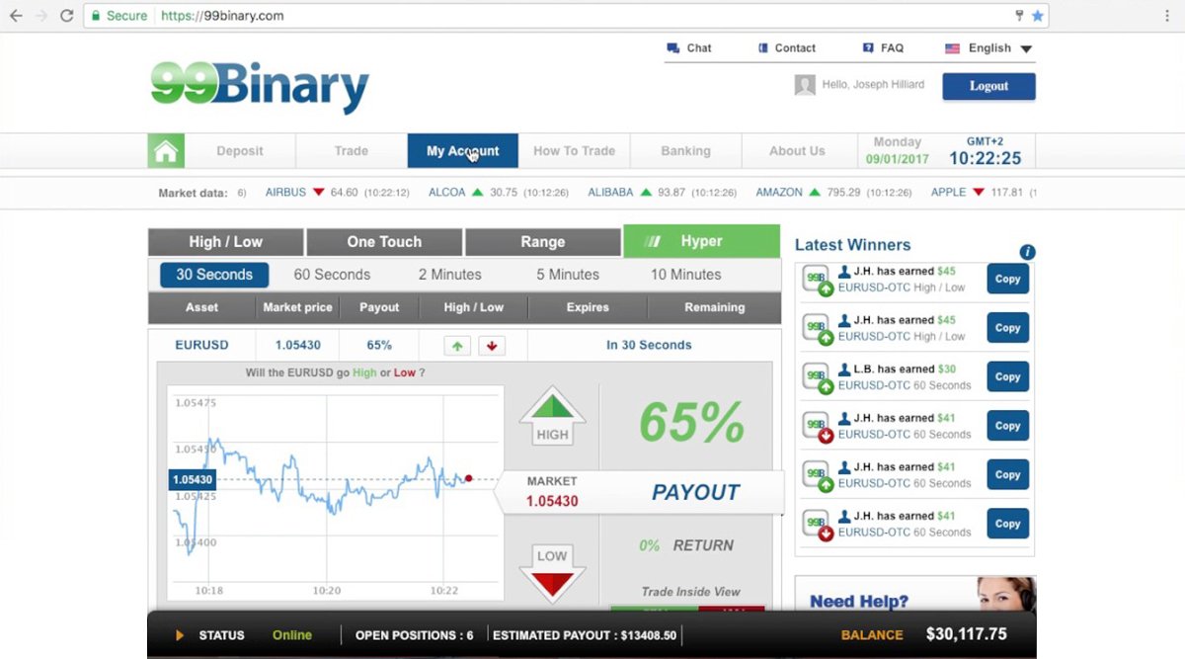Select the 2 Minutes expiry option

449,275
